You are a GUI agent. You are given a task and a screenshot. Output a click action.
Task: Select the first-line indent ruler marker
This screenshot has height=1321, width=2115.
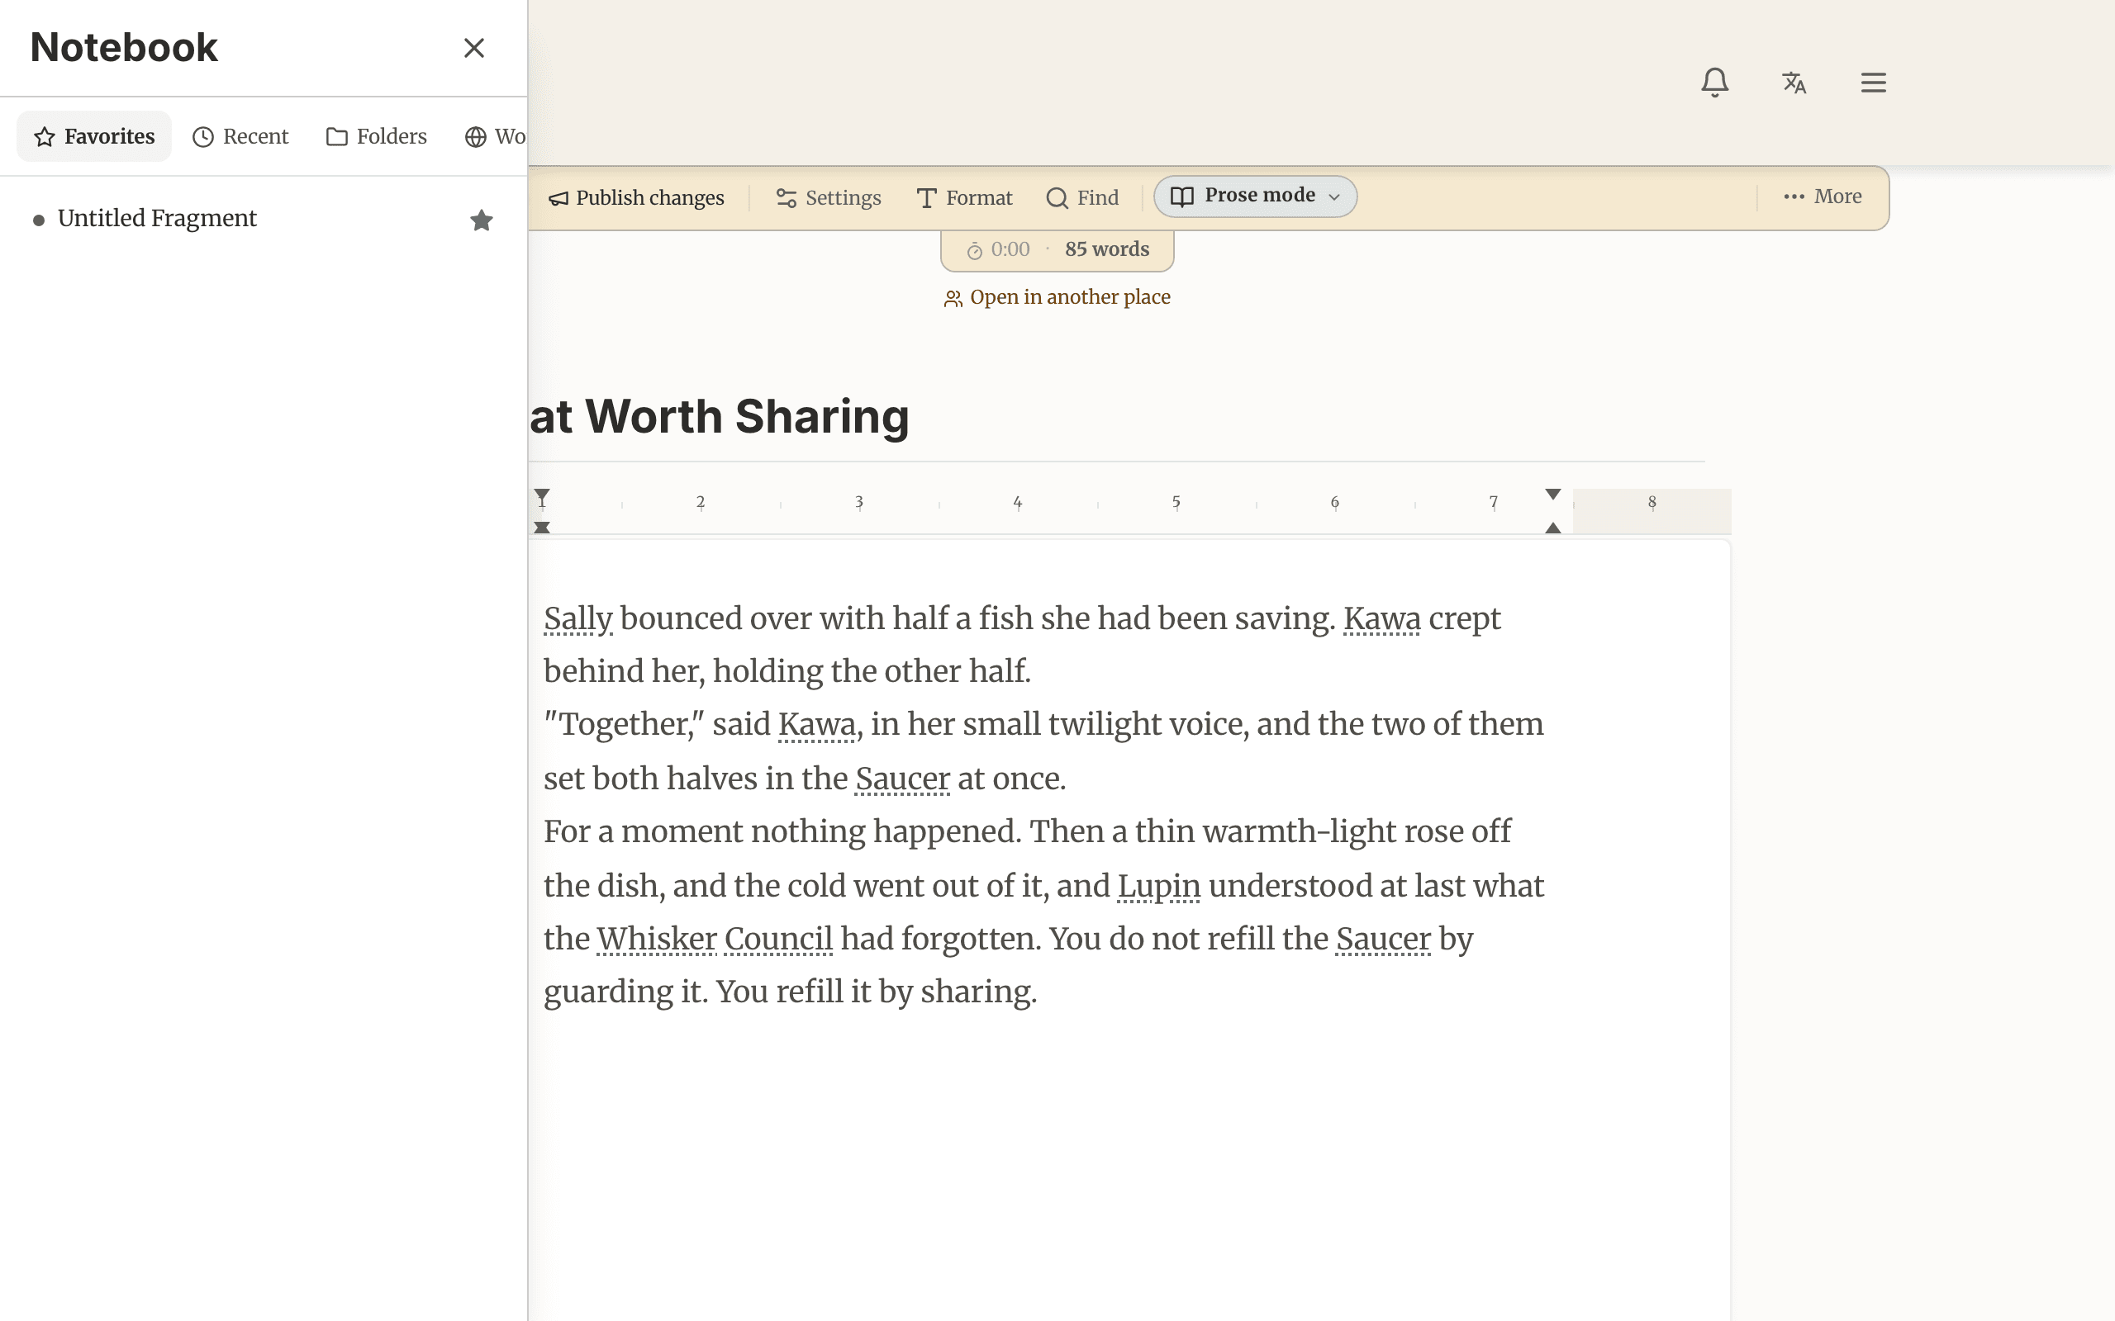tap(542, 495)
